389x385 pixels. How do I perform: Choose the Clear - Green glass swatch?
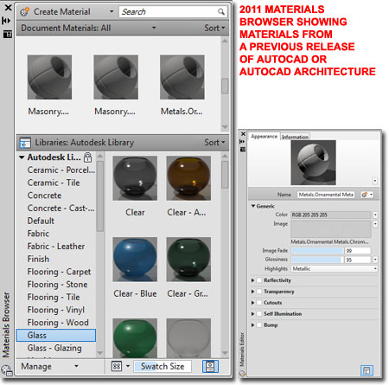pyautogui.click(x=188, y=260)
